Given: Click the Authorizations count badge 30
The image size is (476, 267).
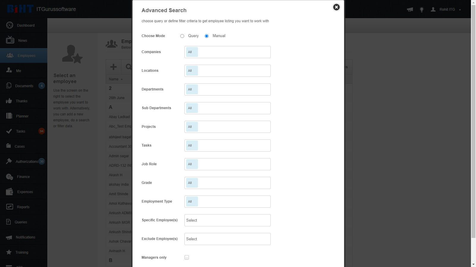Looking at the screenshot, I should pyautogui.click(x=42, y=161).
